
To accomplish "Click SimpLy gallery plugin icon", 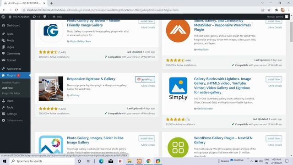I will click(178, 88).
